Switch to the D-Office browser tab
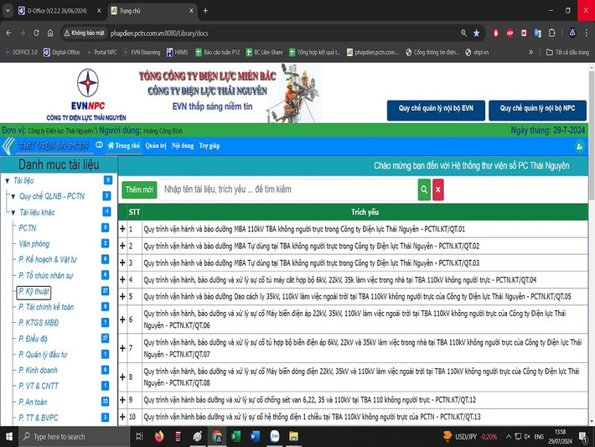Viewport: 595px width, 447px height. click(57, 11)
